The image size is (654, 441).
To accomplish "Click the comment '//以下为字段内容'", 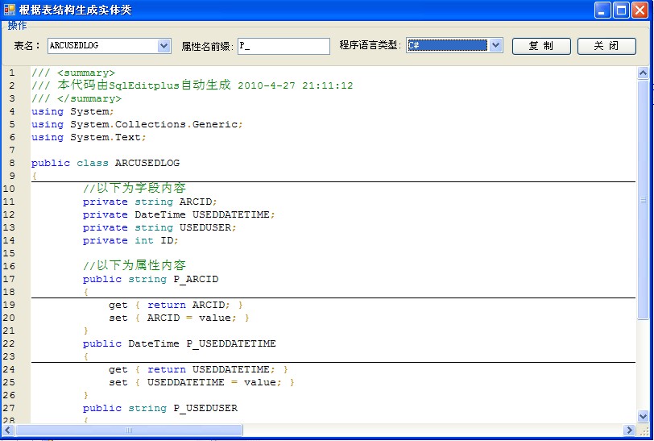I will point(135,188).
